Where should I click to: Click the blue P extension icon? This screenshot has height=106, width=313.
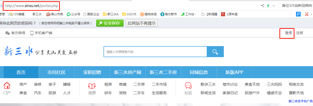[x=298, y=14]
